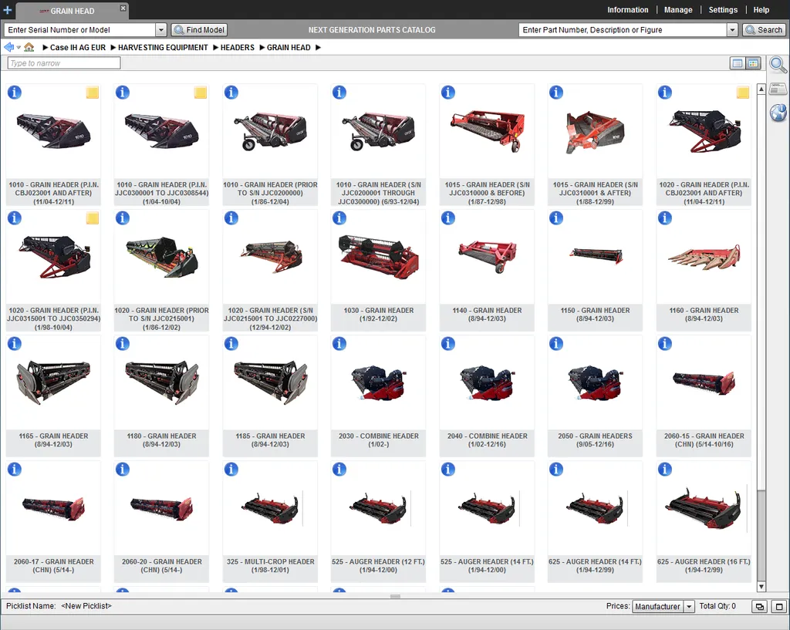Open Prices Manufacturer dropdown
Image resolution: width=790 pixels, height=630 pixels.
coord(689,607)
